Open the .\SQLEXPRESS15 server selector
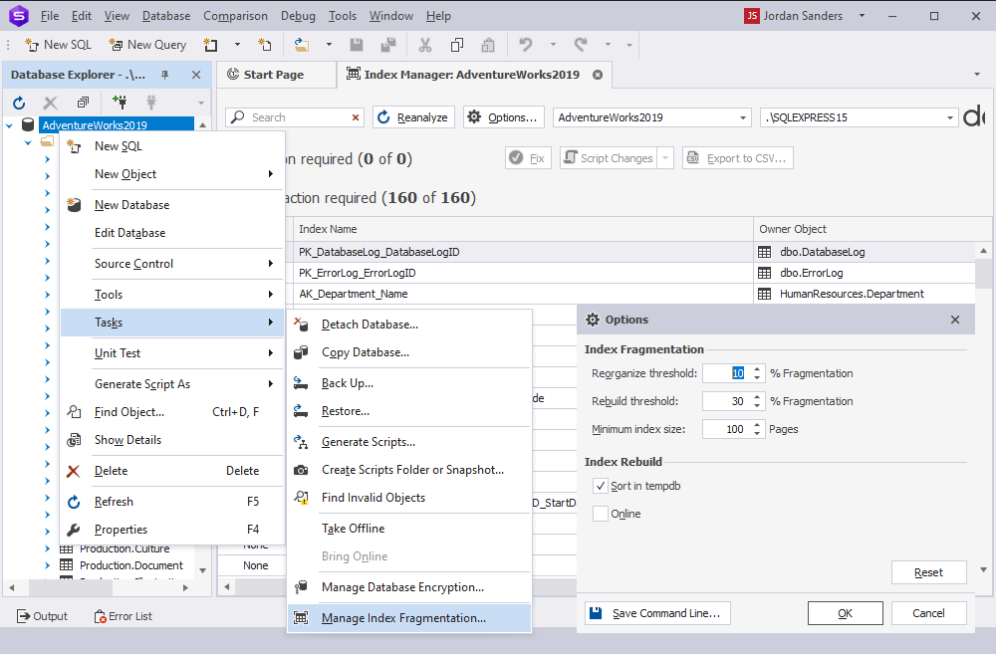This screenshot has width=996, height=654. point(948,116)
